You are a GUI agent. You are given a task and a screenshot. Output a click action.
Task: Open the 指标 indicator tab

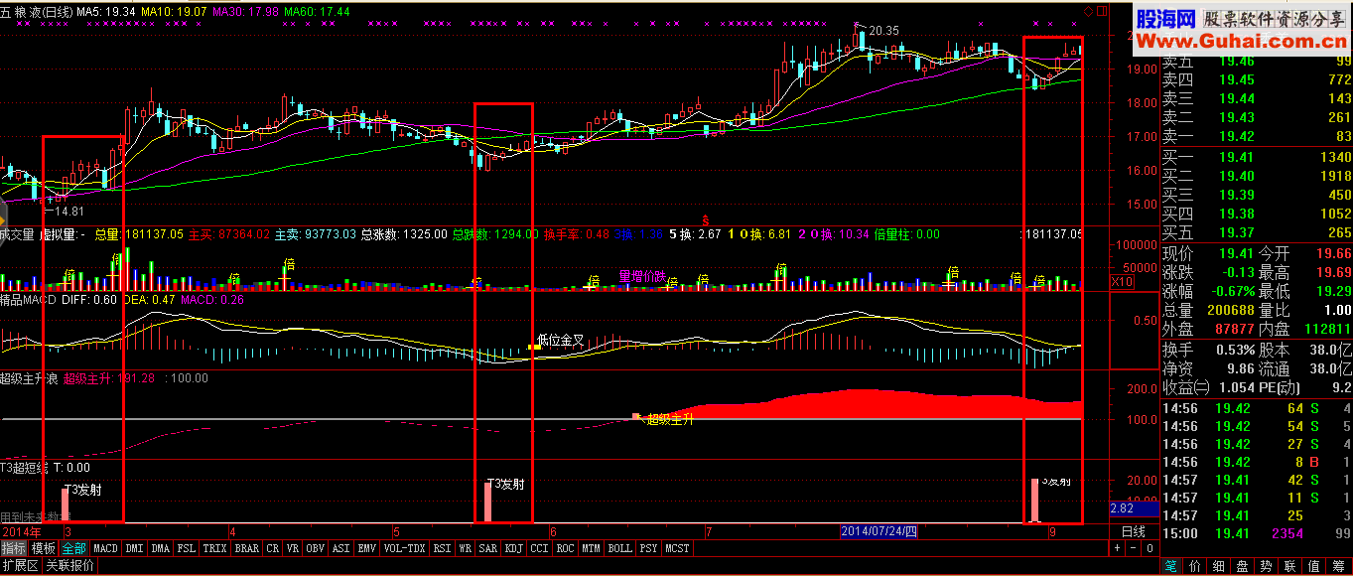[14, 547]
